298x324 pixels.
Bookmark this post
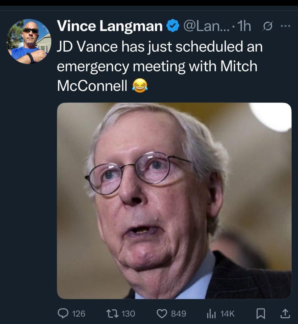(x=261, y=314)
